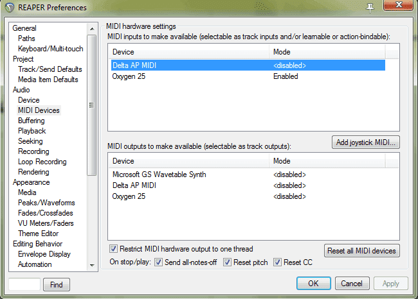Click Enabled mode for Oxygen 25 input
The height and width of the screenshot is (299, 418).
(x=286, y=76)
